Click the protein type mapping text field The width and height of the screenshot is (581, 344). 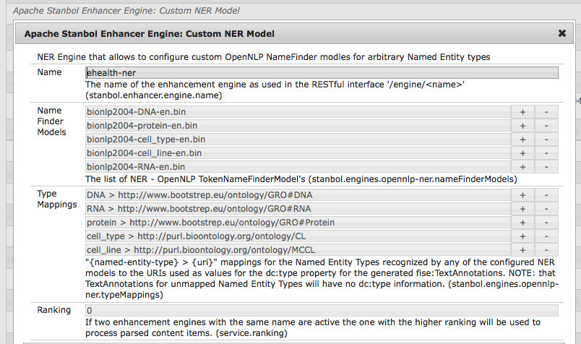pyautogui.click(x=297, y=223)
